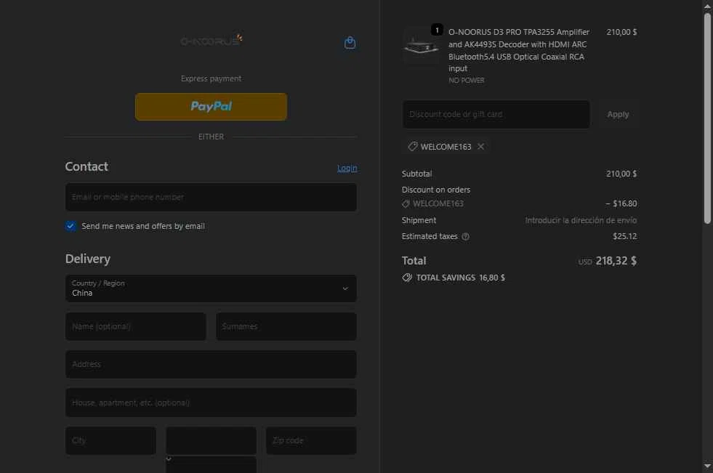Focus the email or mobile phone field
The width and height of the screenshot is (713, 473).
[x=211, y=197]
